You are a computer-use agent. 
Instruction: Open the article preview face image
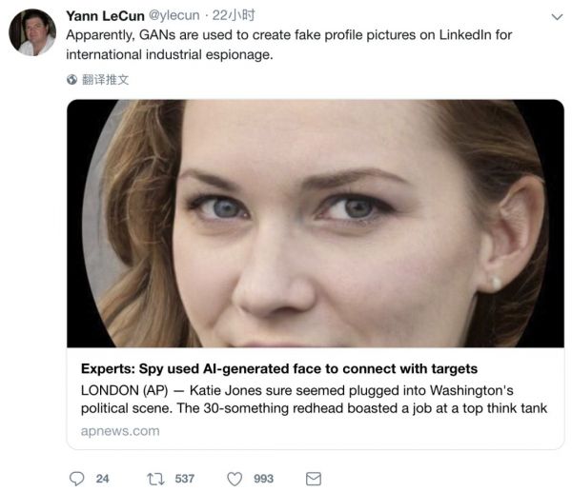[x=315, y=223]
